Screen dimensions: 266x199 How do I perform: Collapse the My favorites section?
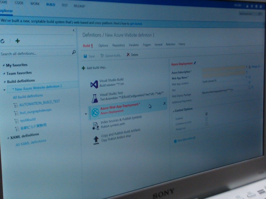tap(4, 65)
